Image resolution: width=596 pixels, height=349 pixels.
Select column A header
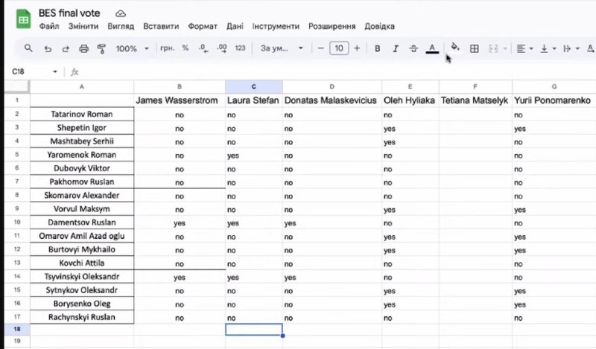[x=82, y=86]
